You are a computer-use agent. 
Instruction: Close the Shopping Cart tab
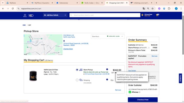pos(127,3)
